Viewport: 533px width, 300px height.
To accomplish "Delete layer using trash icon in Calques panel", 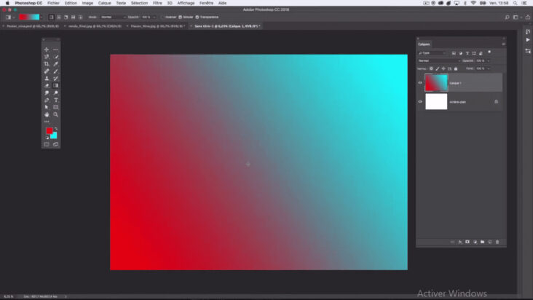I will point(497,242).
